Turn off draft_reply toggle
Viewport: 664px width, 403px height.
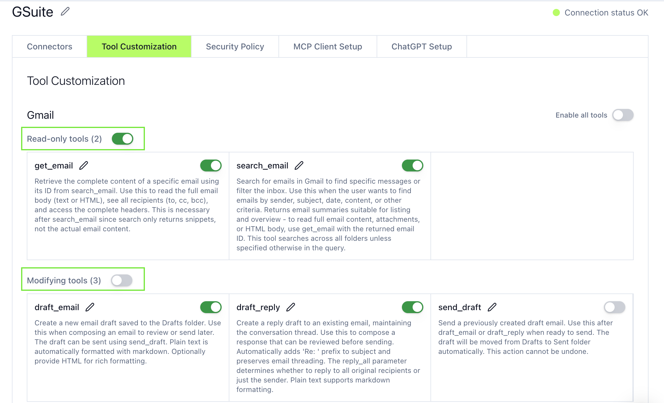click(x=413, y=307)
